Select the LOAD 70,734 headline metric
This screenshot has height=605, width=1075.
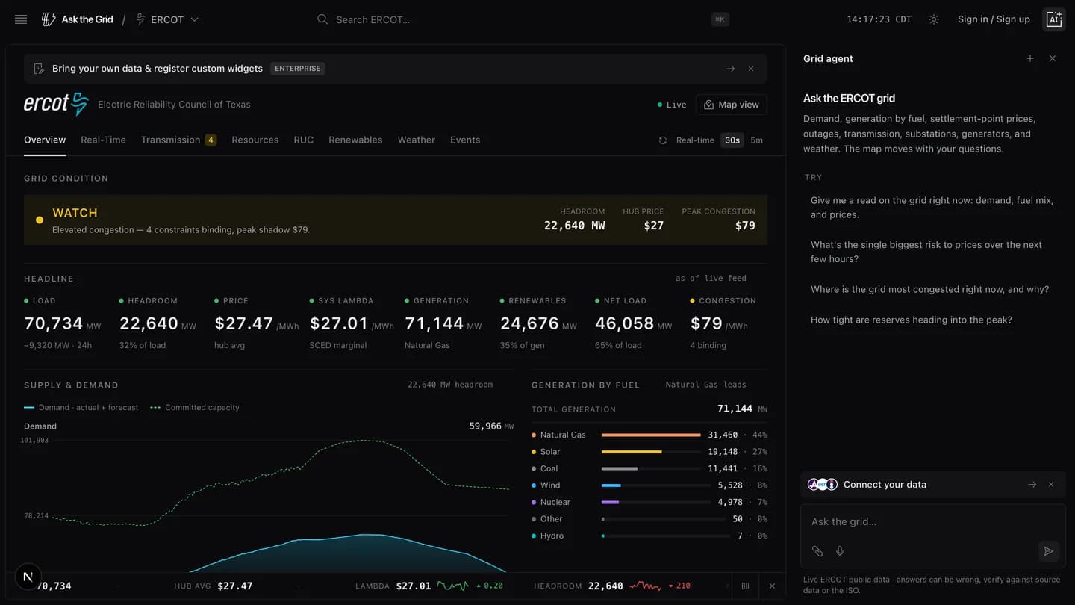point(63,323)
